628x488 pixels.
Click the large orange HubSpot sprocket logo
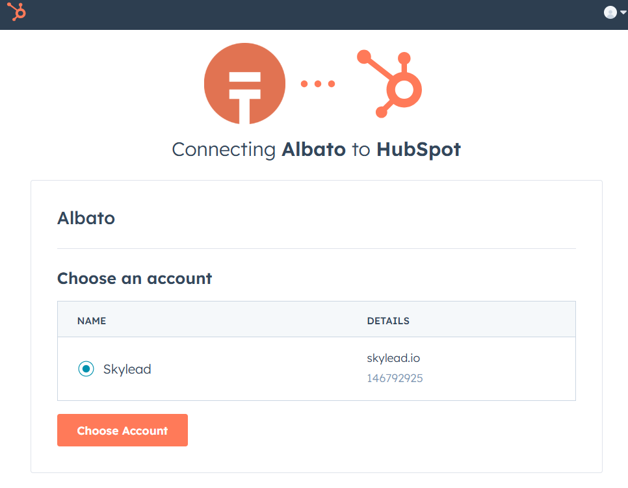pos(391,84)
